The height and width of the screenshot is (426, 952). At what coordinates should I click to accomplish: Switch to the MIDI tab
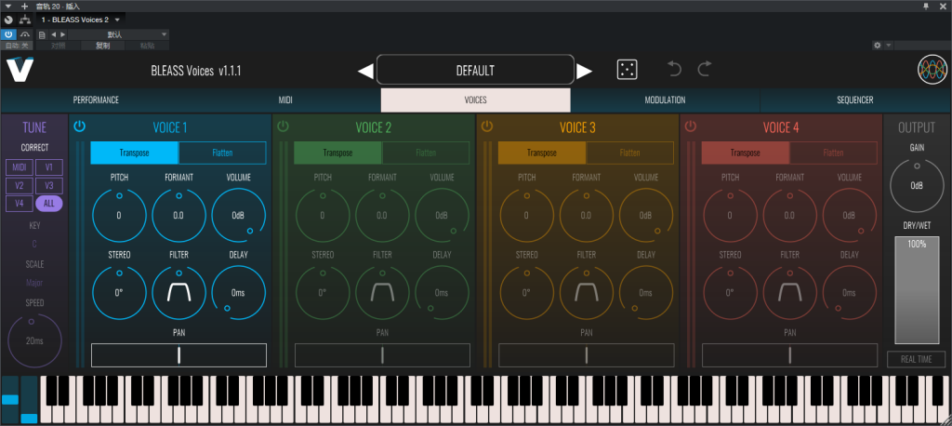[x=285, y=100]
